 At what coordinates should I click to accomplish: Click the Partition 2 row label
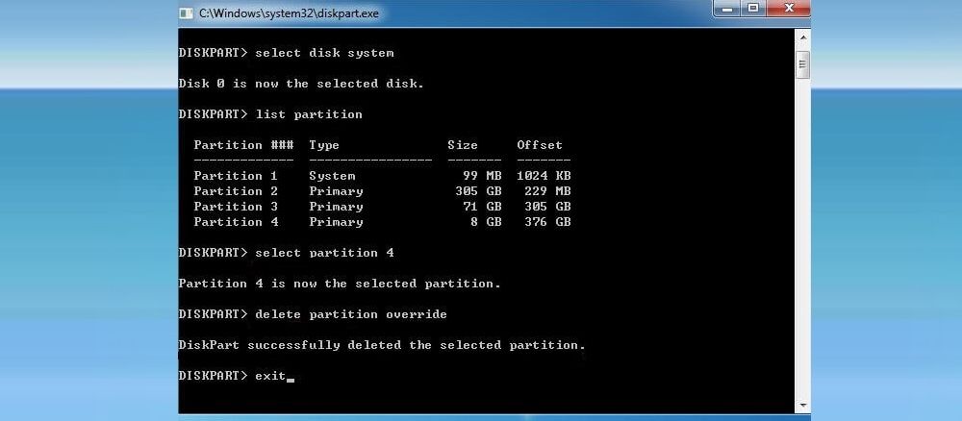[x=236, y=191]
